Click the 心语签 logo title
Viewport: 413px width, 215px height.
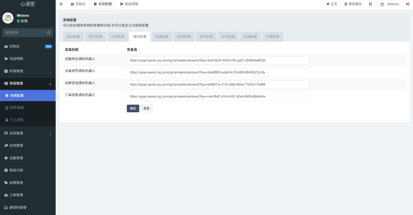coord(28,4)
